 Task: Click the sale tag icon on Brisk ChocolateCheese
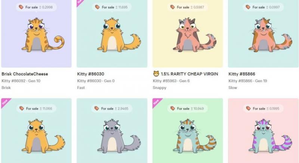21,7
